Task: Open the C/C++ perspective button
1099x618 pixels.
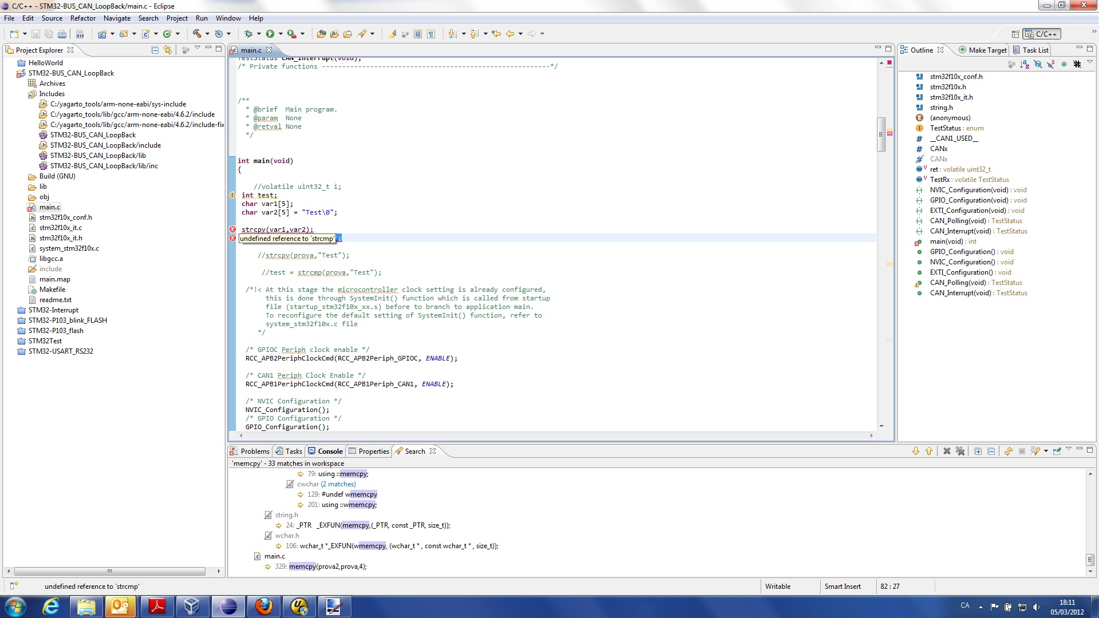Action: click(1042, 34)
